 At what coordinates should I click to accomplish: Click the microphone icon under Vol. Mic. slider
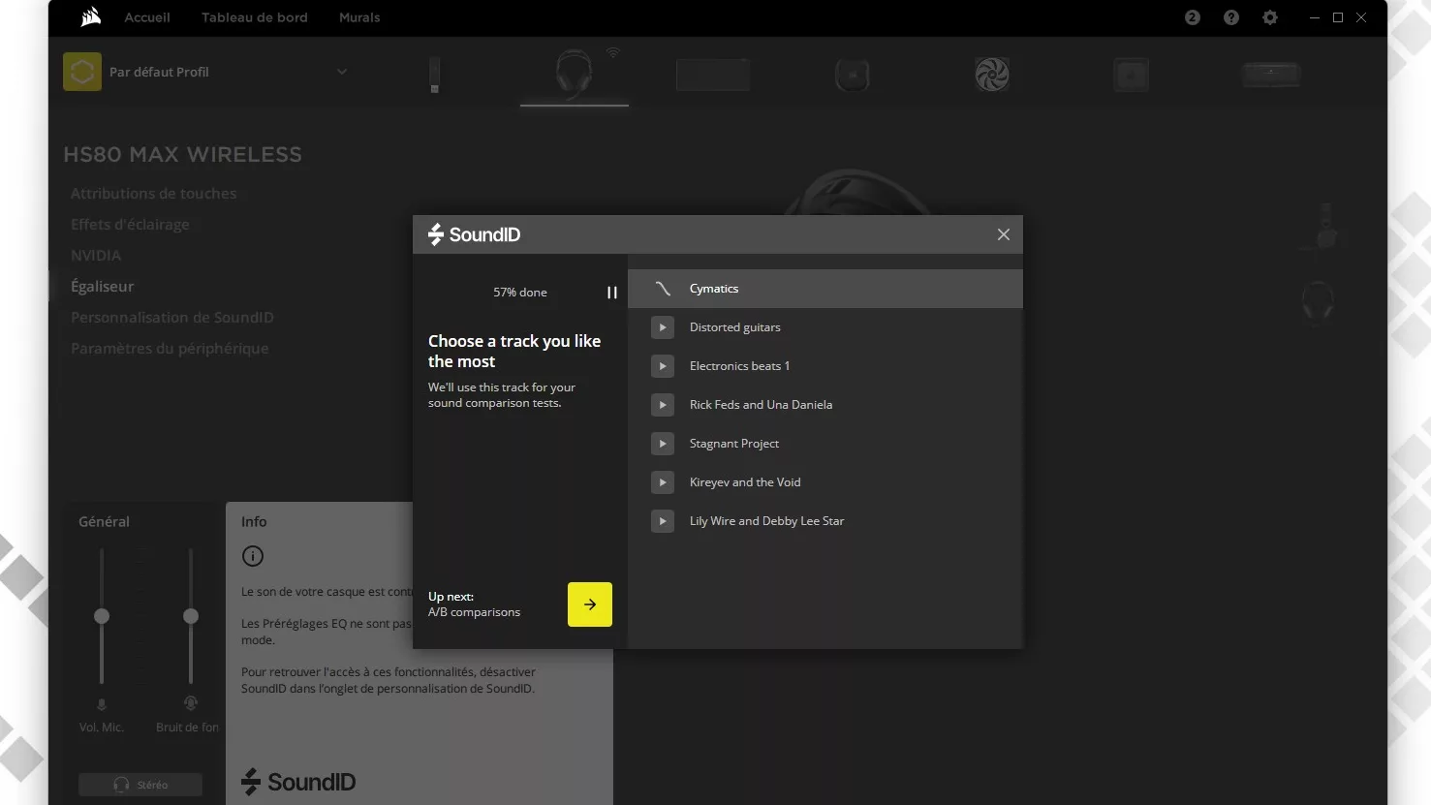pos(102,704)
